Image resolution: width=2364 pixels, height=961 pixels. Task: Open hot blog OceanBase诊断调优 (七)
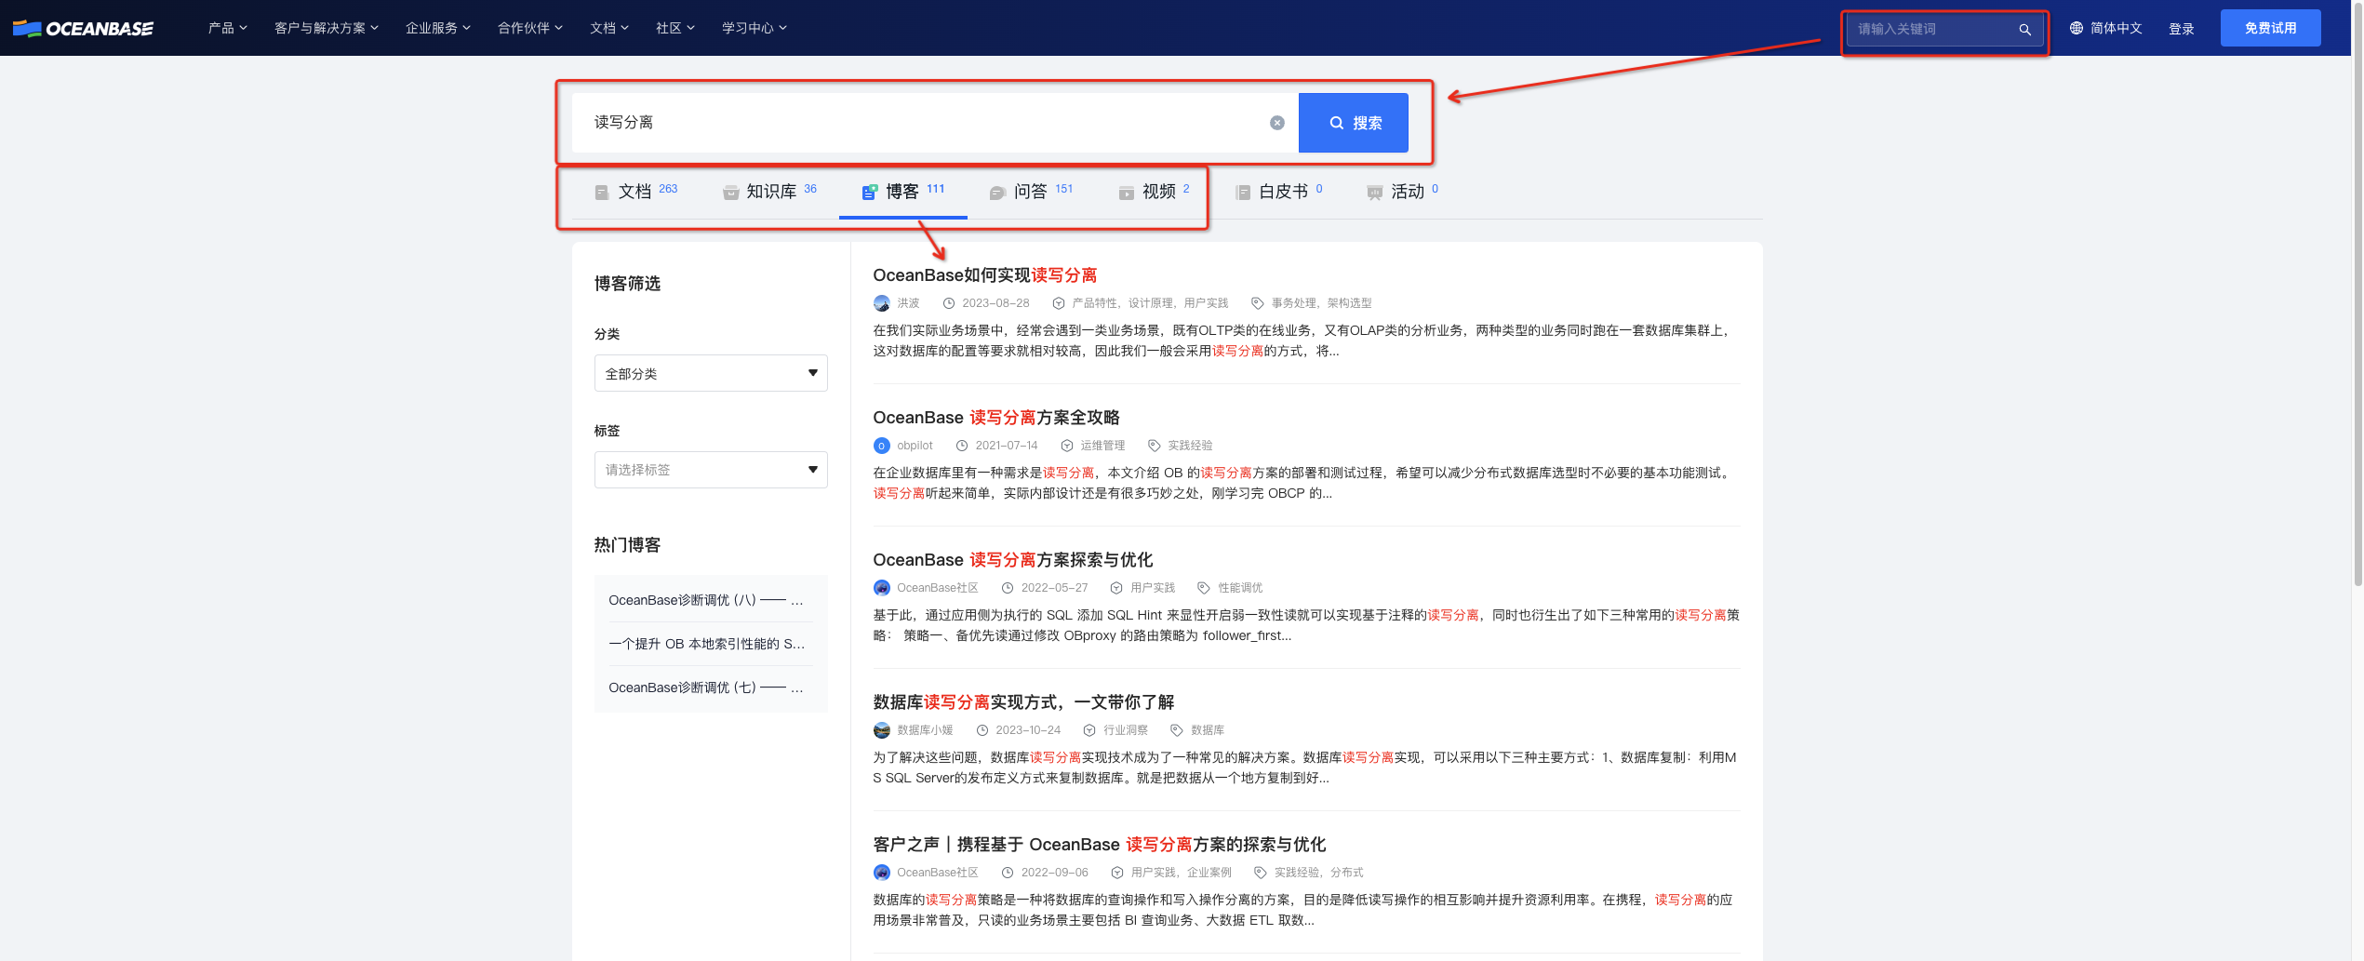pyautogui.click(x=705, y=687)
